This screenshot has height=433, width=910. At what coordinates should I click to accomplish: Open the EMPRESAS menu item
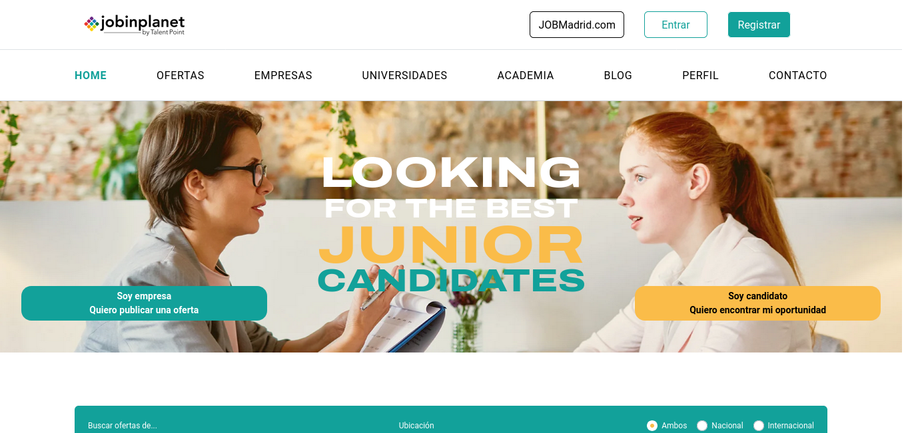click(283, 75)
